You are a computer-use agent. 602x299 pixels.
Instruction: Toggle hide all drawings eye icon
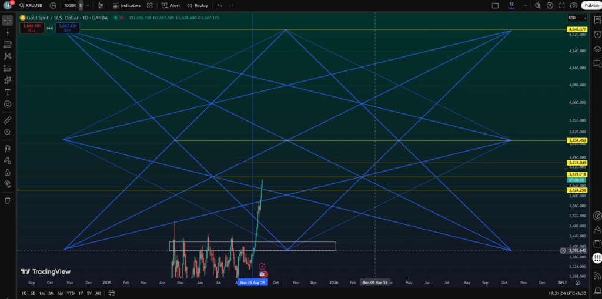click(8, 183)
